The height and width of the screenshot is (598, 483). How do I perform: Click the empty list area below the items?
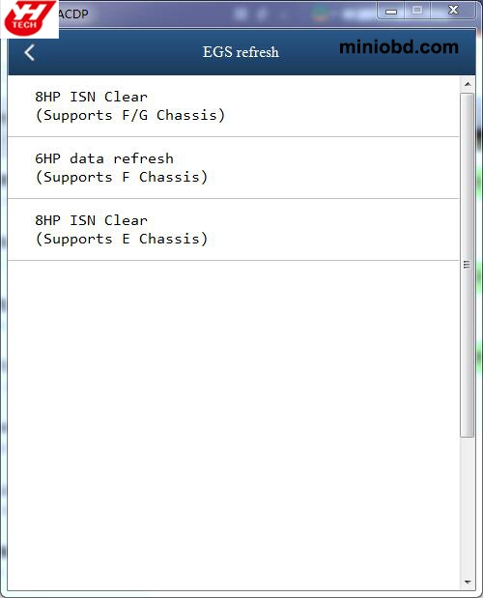[x=234, y=425]
